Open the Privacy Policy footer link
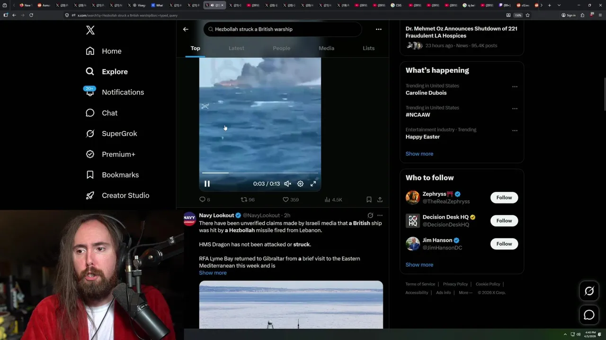606x340 pixels. coord(455,284)
